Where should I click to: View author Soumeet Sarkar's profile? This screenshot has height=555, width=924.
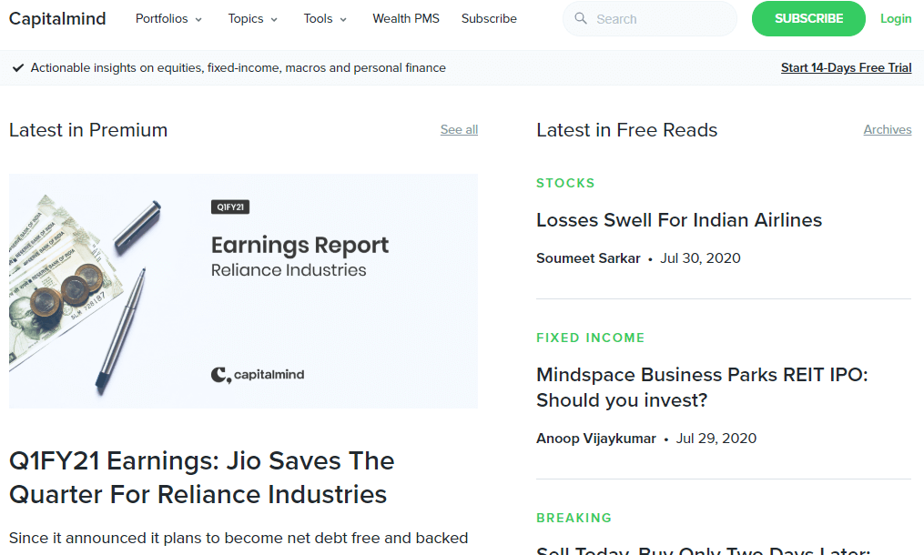tap(588, 258)
